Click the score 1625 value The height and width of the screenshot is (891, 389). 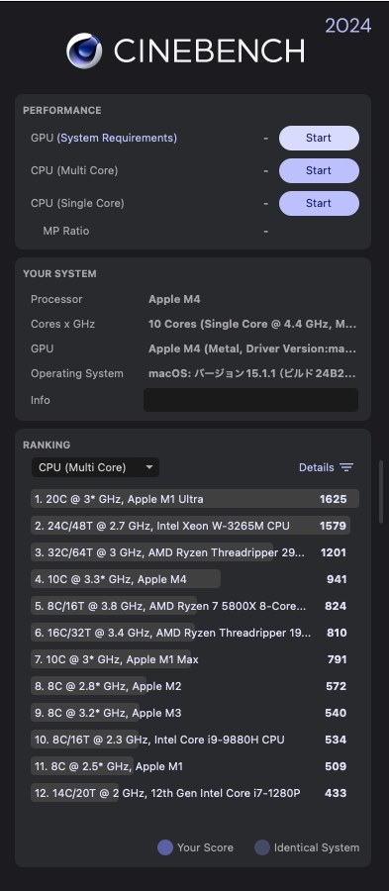coord(333,499)
